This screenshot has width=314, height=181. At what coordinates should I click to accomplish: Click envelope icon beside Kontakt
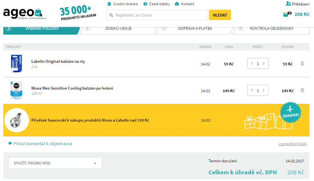(x=177, y=4)
